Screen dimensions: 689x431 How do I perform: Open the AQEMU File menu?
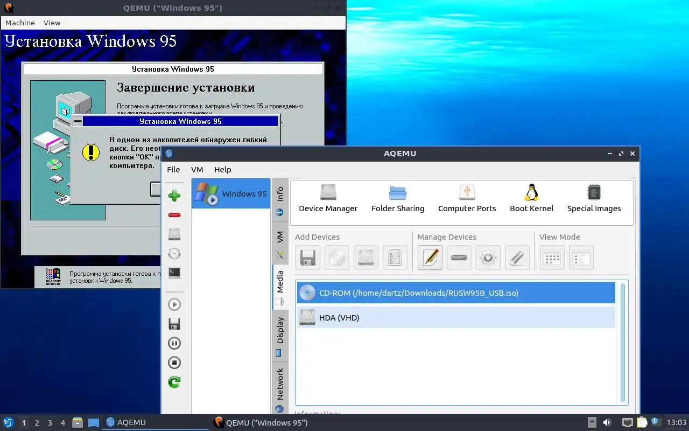(173, 169)
